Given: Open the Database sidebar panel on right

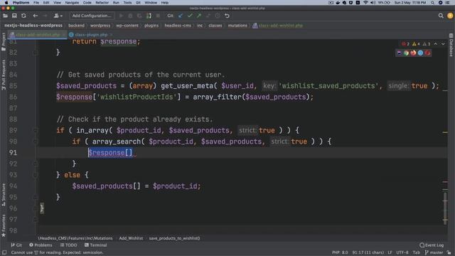Looking at the screenshot, I should point(451,46).
